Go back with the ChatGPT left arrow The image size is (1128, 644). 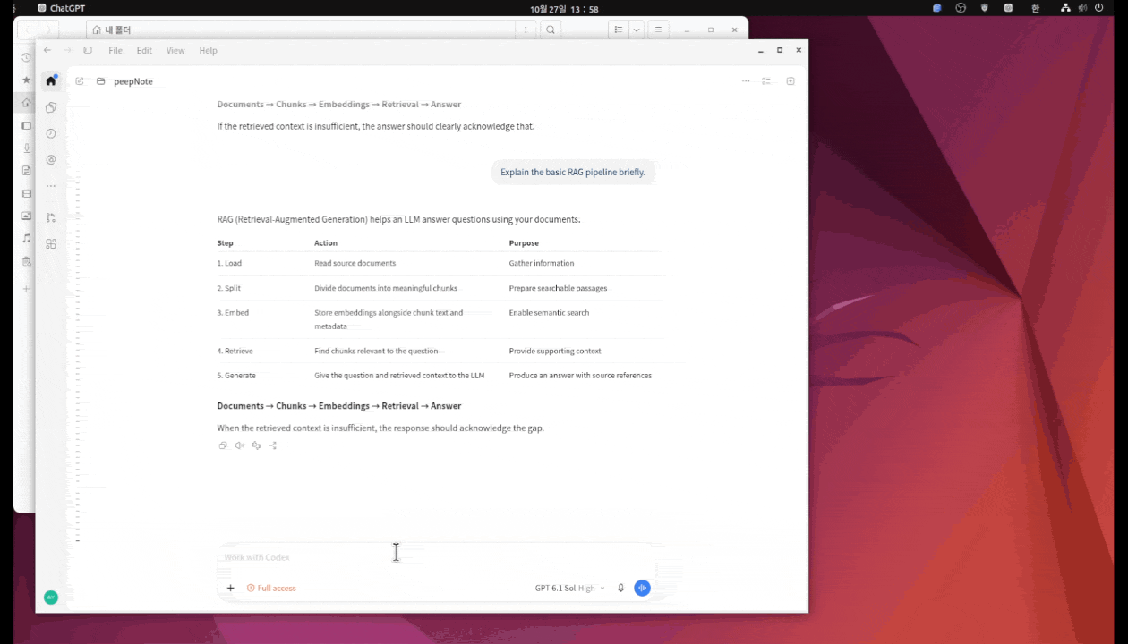click(x=47, y=50)
